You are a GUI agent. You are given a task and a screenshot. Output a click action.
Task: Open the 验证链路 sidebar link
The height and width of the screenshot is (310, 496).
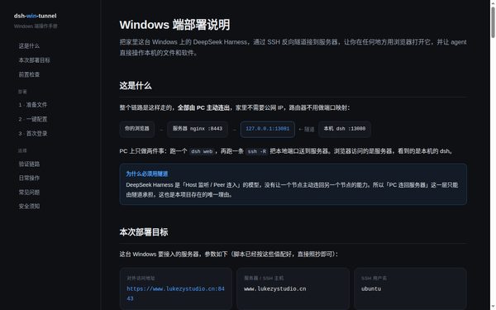pyautogui.click(x=29, y=164)
